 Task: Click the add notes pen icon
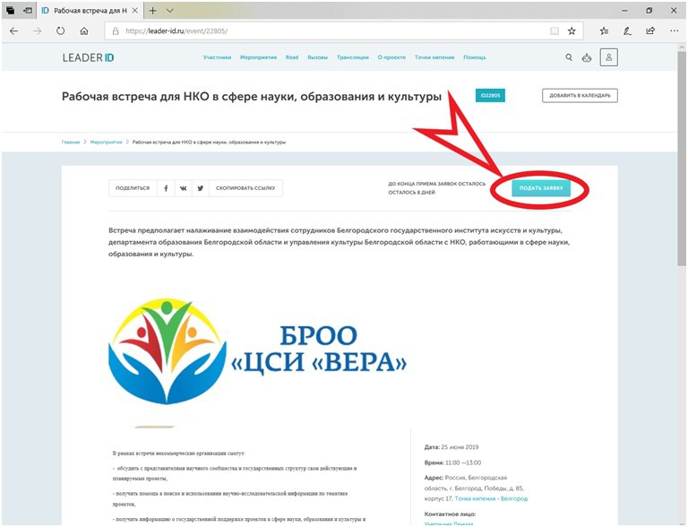[627, 30]
